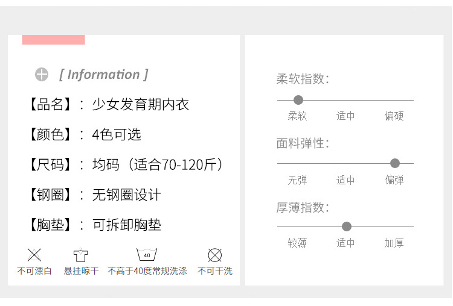Select 无弹 on the elasticity scale
The width and height of the screenshot is (453, 306).
[297, 180]
